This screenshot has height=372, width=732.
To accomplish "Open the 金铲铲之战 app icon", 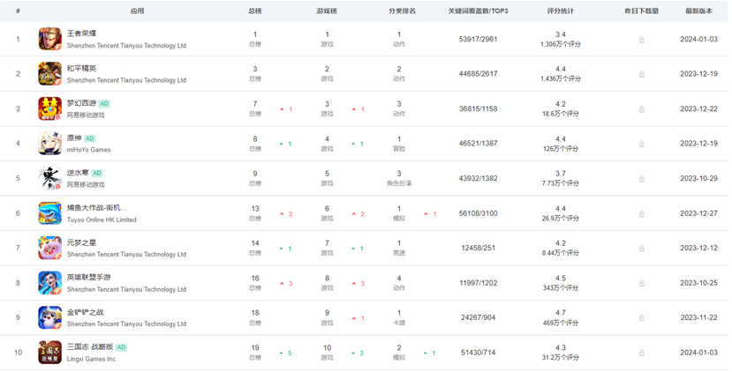I will click(49, 317).
